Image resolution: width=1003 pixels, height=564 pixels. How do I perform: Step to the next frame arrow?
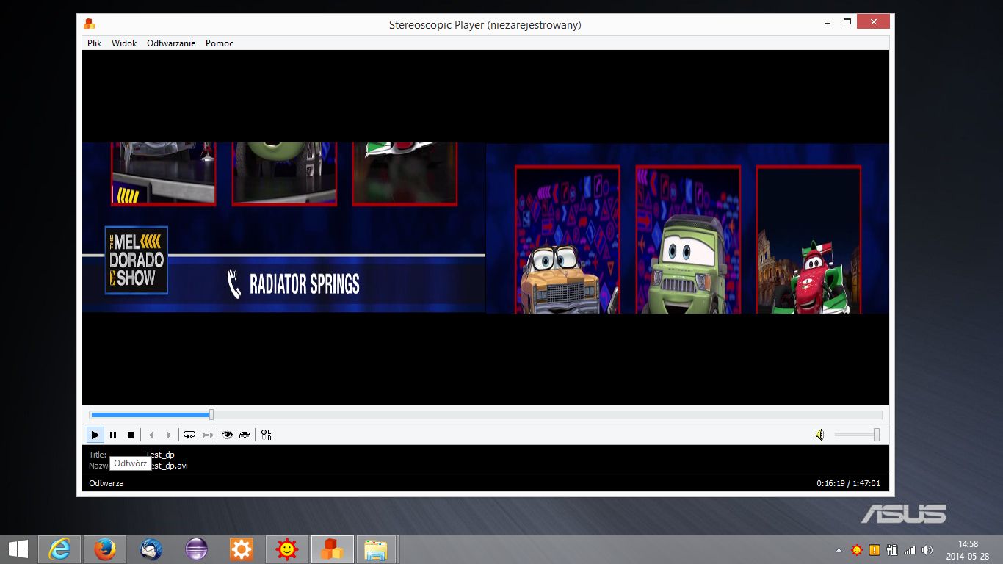pyautogui.click(x=168, y=435)
